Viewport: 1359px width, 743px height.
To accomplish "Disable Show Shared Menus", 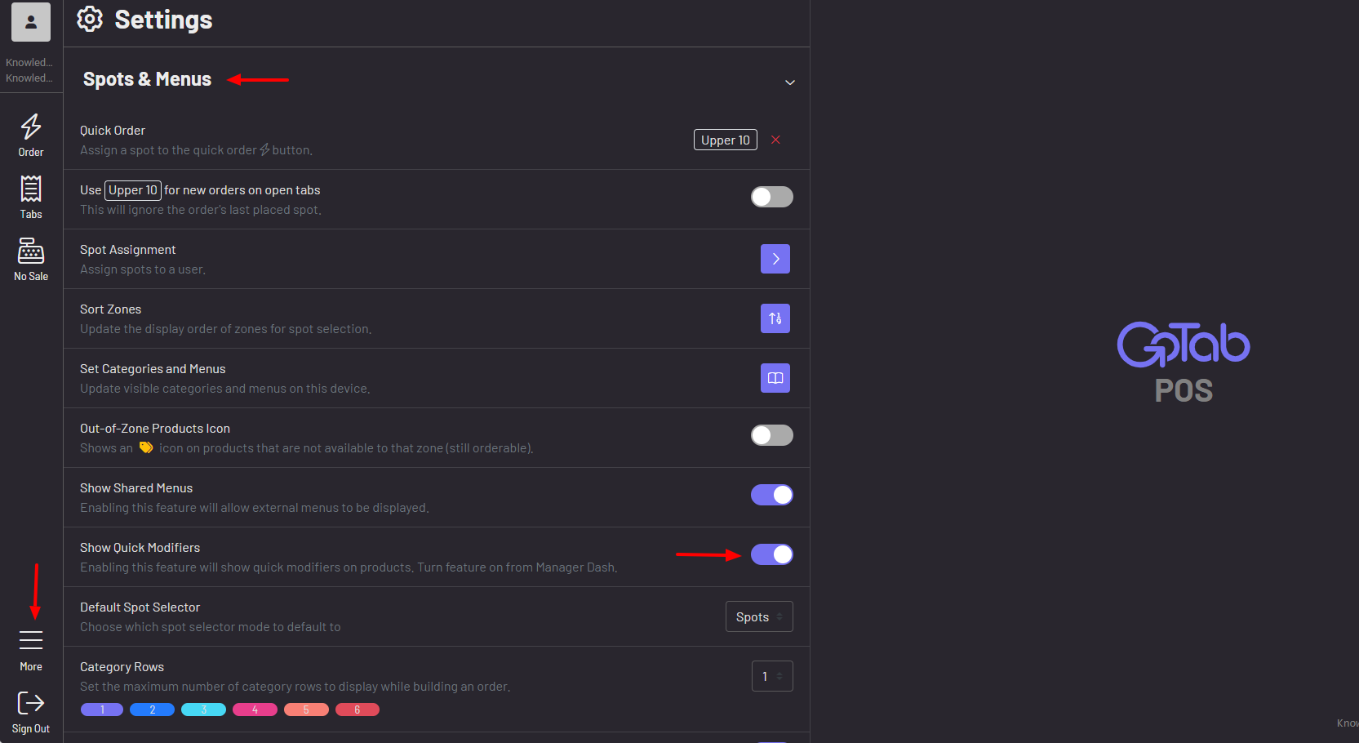I will coord(771,495).
